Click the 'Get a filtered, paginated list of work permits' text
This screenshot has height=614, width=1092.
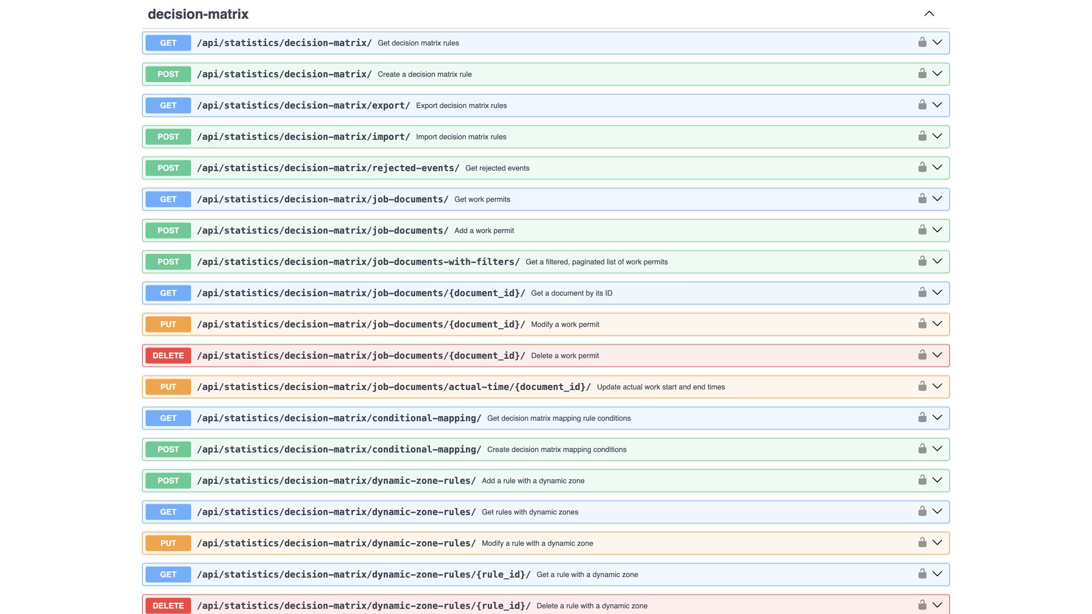tap(597, 262)
